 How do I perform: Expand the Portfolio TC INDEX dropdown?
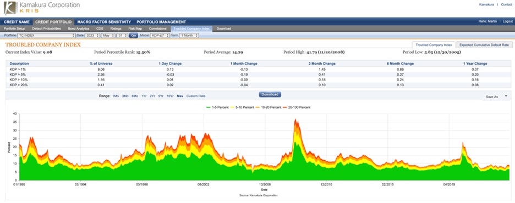click(x=46, y=35)
